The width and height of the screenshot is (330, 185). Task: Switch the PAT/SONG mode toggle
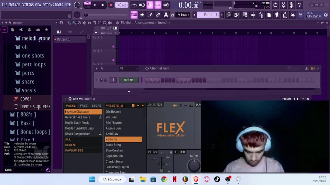click(87, 5)
